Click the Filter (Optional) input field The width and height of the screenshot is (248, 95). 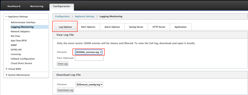pos(89,58)
